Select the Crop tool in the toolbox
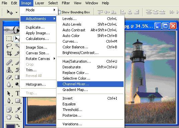This screenshot has height=128, width=179. [x=9, y=53]
